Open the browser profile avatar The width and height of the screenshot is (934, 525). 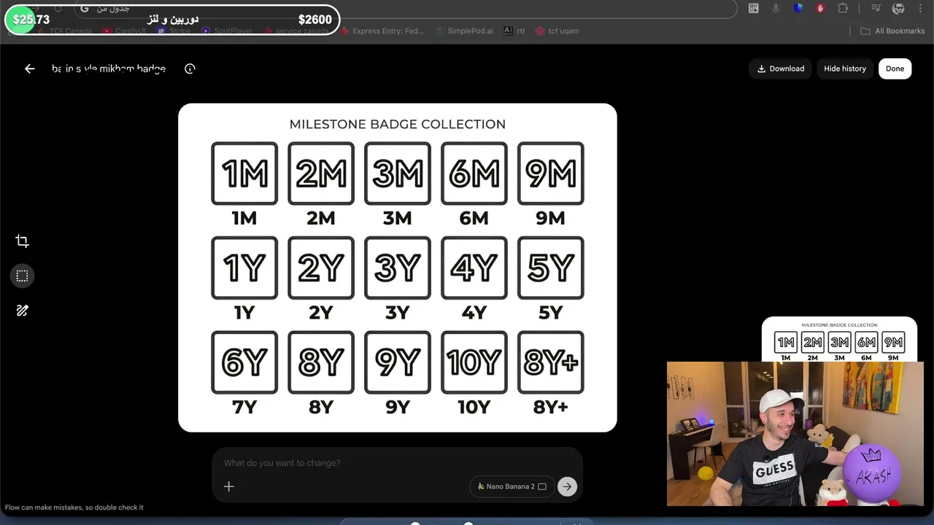[x=899, y=8]
